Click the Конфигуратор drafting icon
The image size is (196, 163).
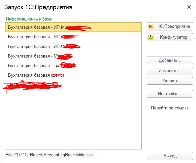pos(151,37)
